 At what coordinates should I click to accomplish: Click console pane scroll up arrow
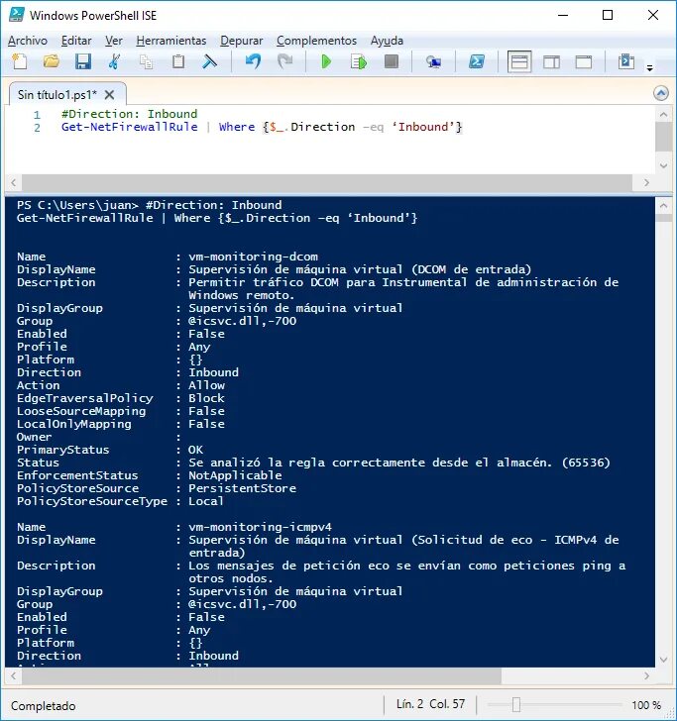tap(664, 206)
